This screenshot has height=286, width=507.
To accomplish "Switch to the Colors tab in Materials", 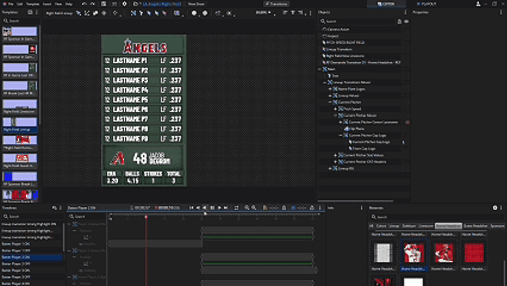I will [381, 225].
